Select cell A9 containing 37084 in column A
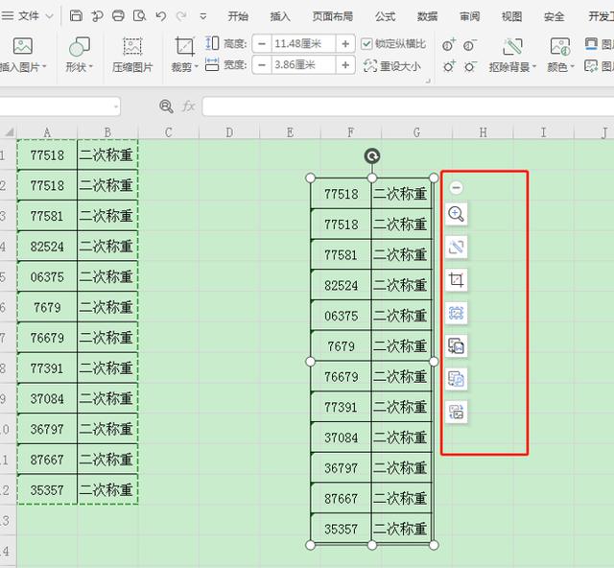 point(47,398)
